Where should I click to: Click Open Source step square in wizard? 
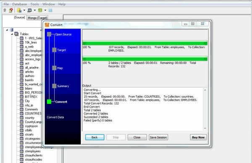tap(49, 34)
